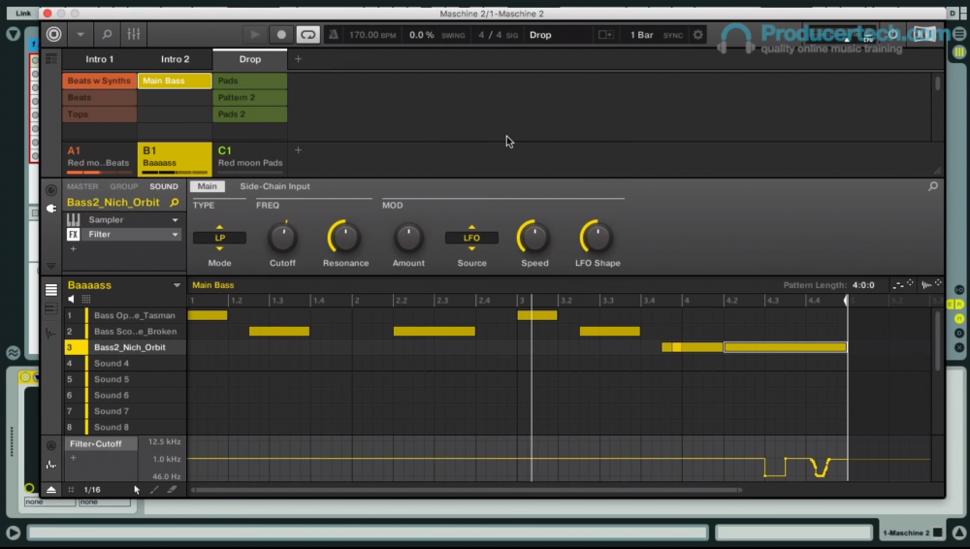Select the Filter•Cutoff automation lane
Image resolution: width=970 pixels, height=549 pixels.
[x=101, y=444]
